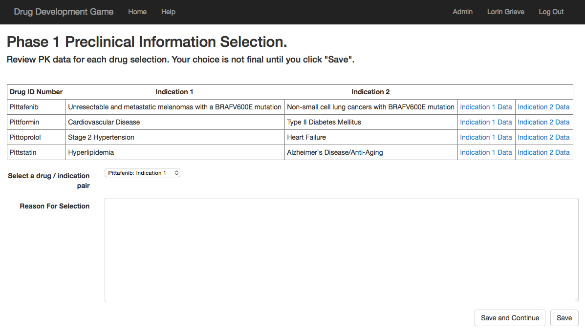
Task: Open Pittstatin Indication 2 Data link
Action: click(543, 152)
